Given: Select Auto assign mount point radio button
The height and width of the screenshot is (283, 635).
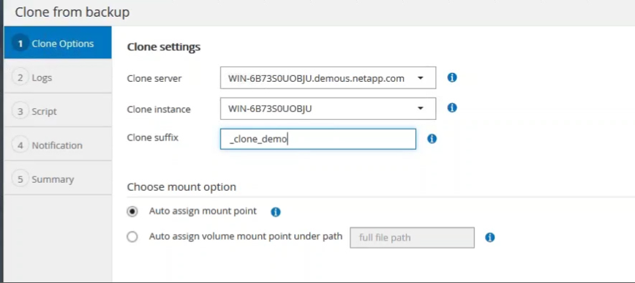Looking at the screenshot, I should 132,211.
